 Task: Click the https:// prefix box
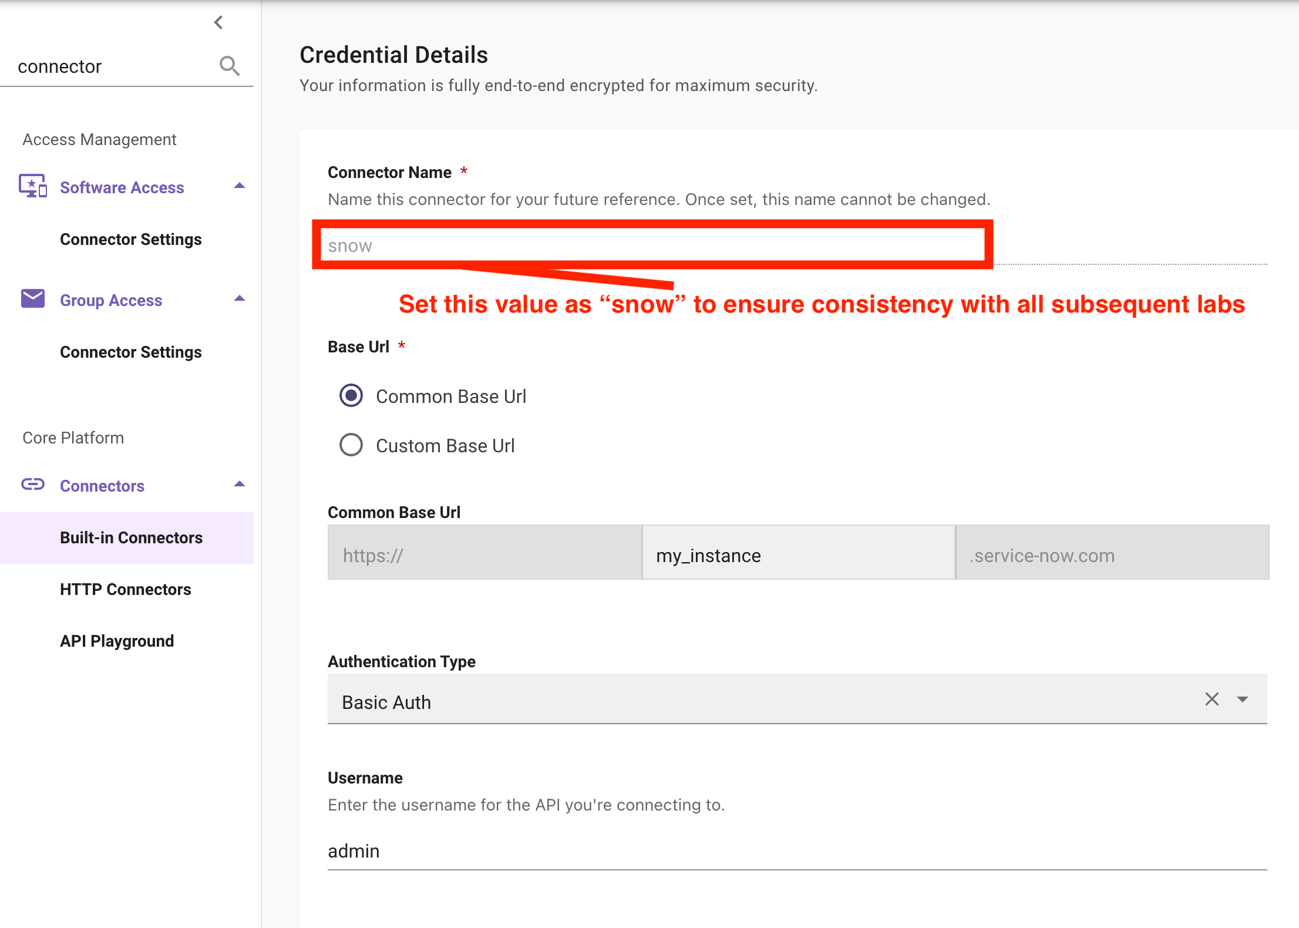pyautogui.click(x=484, y=552)
